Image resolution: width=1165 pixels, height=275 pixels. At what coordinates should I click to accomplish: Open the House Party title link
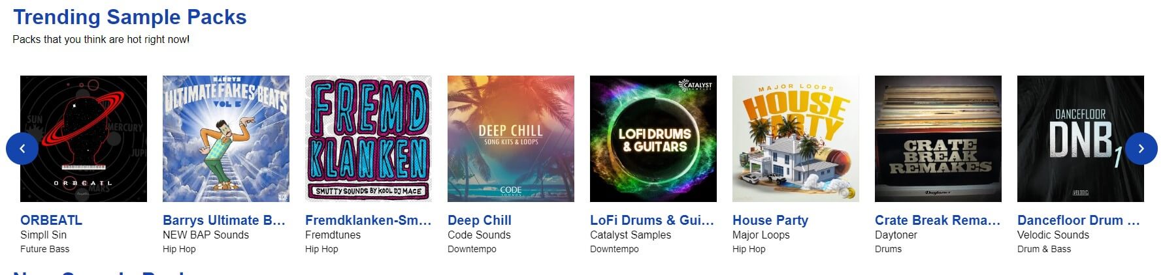[770, 220]
